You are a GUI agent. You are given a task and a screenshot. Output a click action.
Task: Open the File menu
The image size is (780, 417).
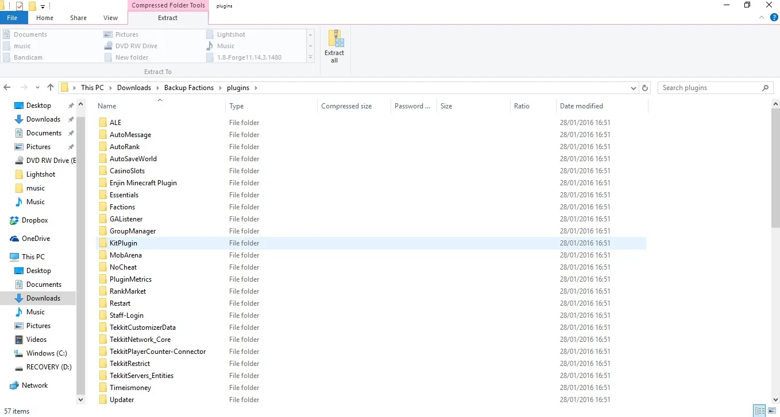pyautogui.click(x=12, y=18)
